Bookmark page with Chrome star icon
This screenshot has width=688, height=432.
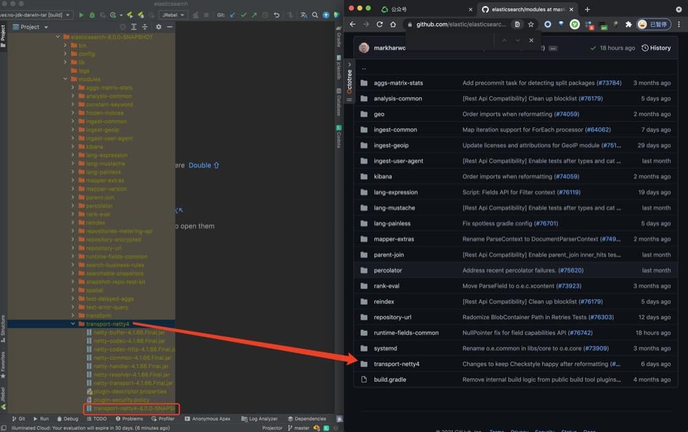pyautogui.click(x=530, y=24)
